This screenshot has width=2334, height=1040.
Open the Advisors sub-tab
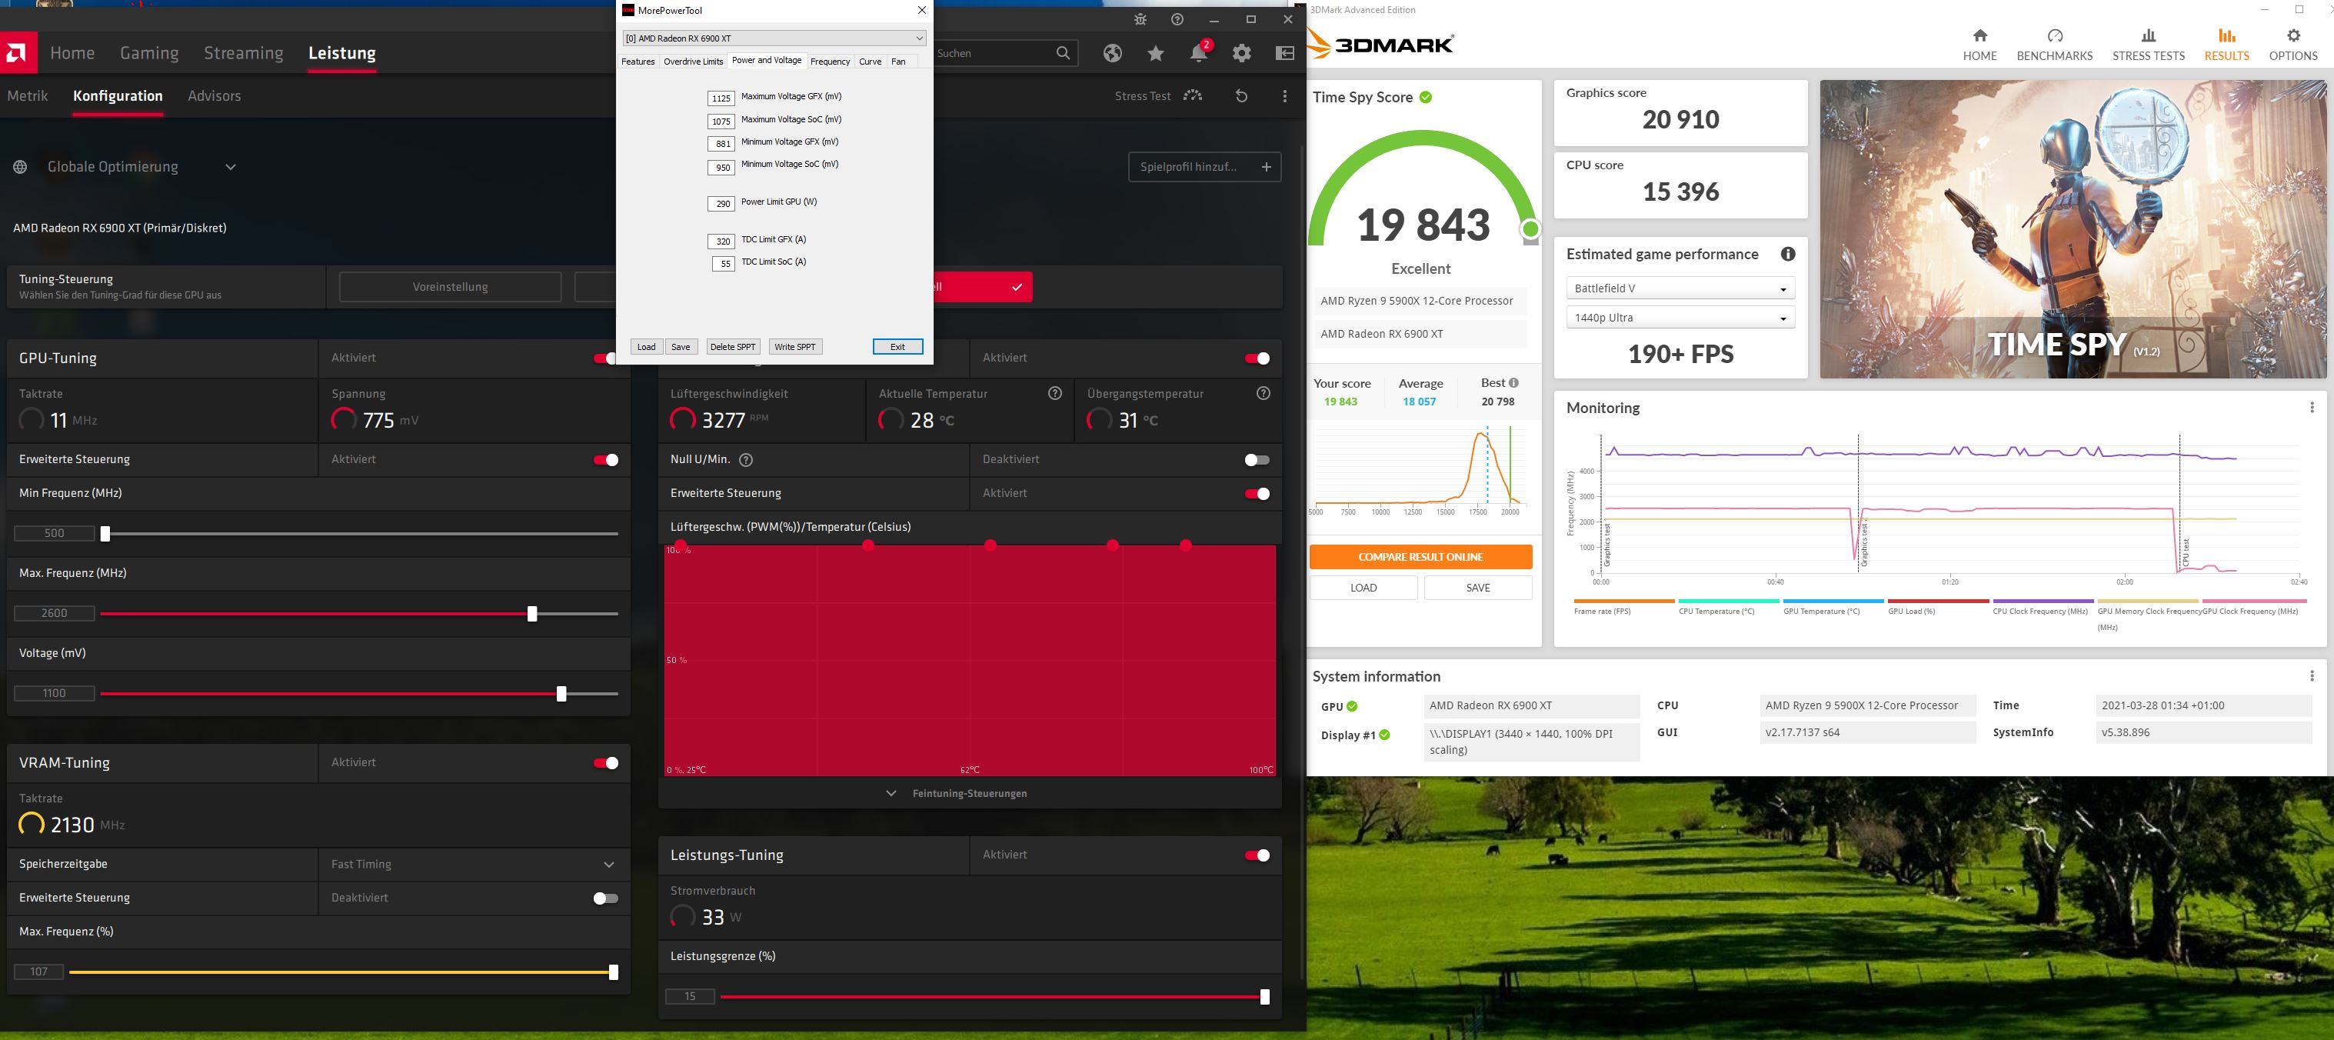(214, 95)
